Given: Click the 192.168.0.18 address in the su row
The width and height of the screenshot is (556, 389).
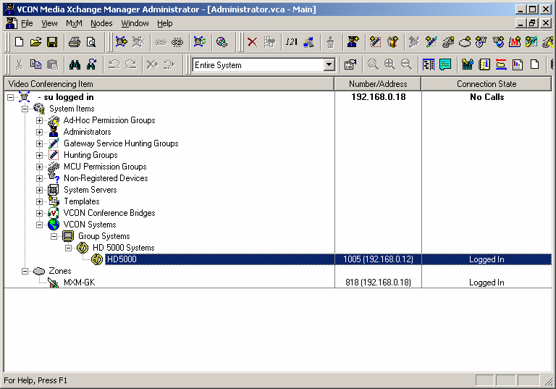Looking at the screenshot, I should tap(379, 97).
